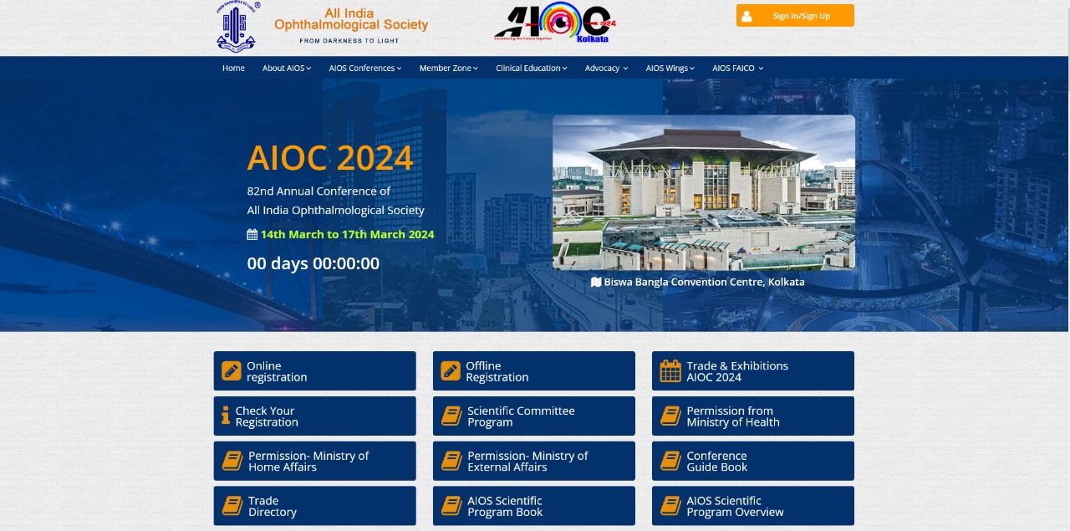Open the Online registration link
Screen dimensions: 1070x531
coord(314,371)
